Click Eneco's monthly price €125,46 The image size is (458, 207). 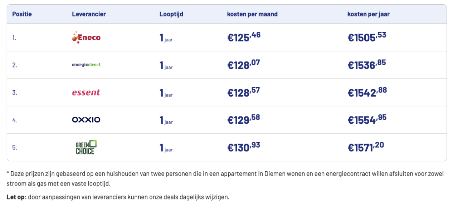244,37
